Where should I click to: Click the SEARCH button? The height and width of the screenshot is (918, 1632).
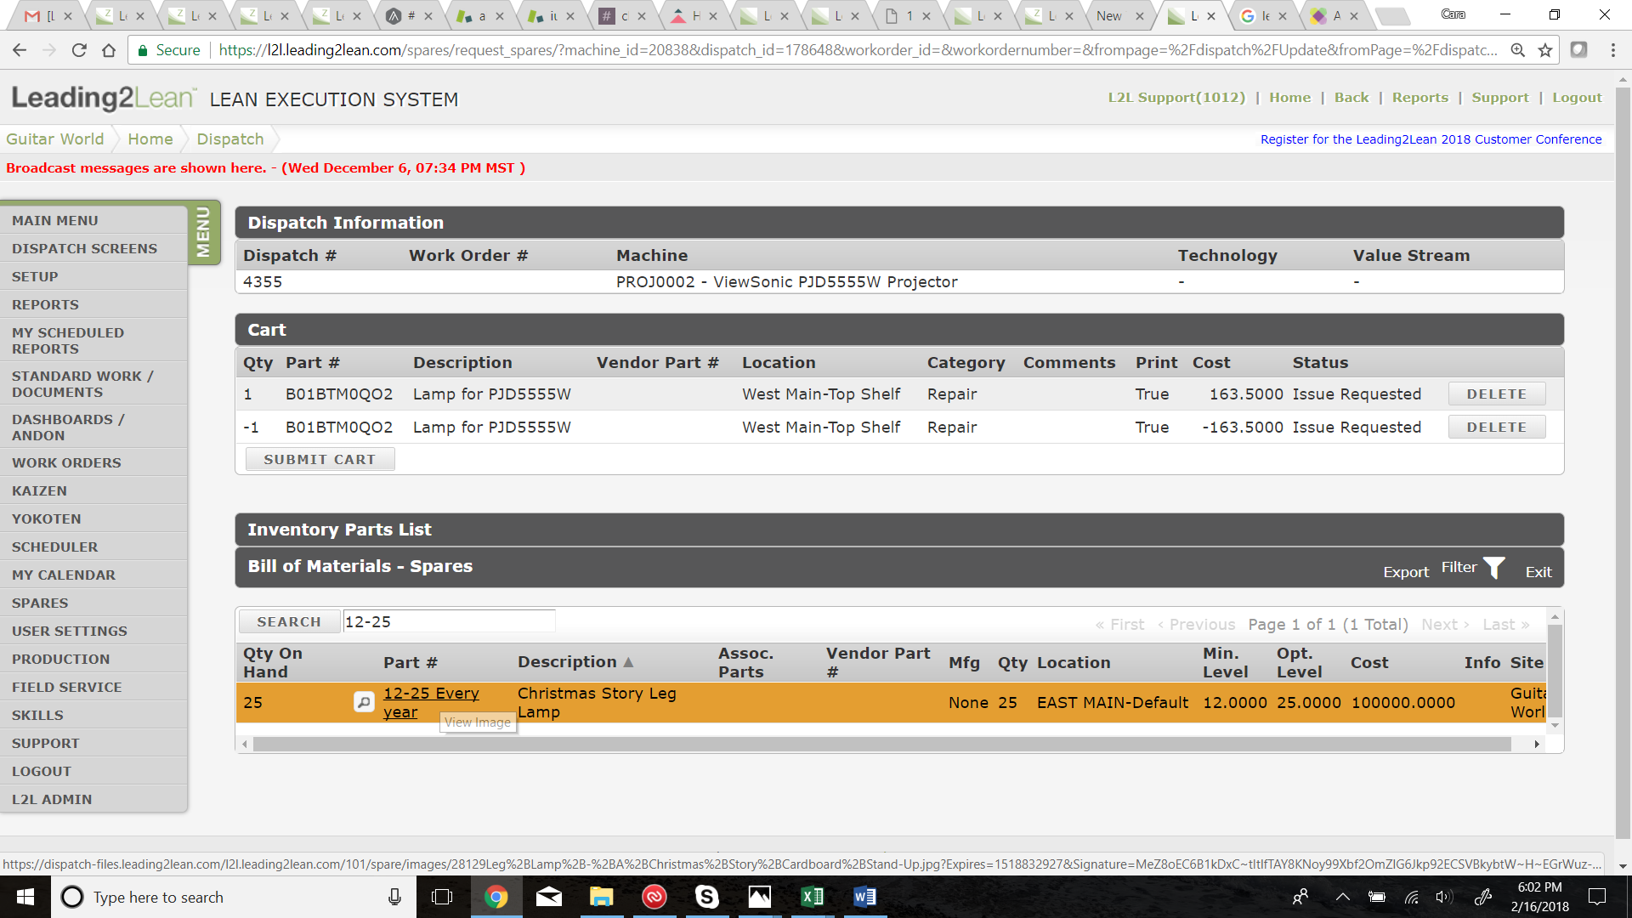289,622
